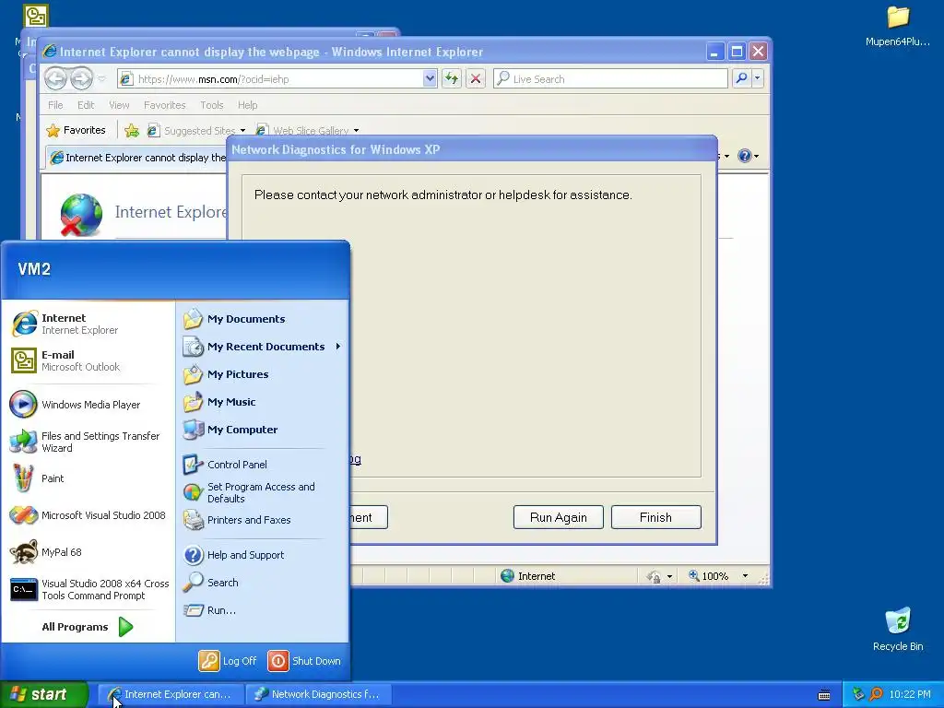
Task: Open Set Program Access and Defaults
Action: (263, 492)
